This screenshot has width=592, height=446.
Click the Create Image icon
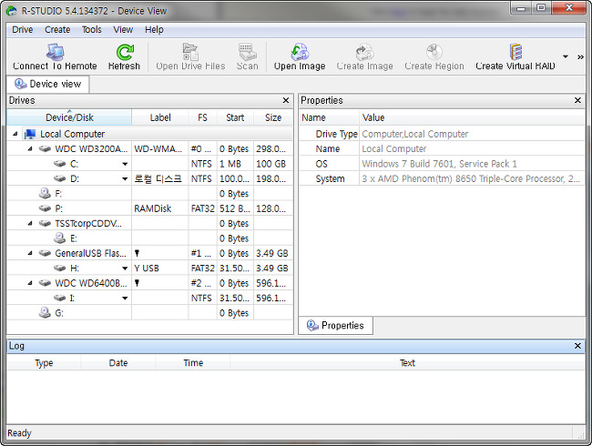tap(364, 52)
